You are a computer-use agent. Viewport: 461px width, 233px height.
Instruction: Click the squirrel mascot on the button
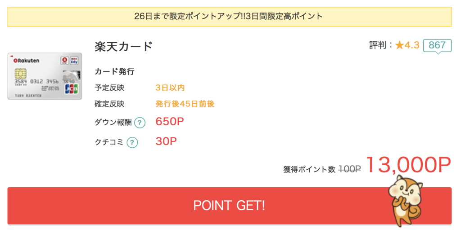[406, 200]
